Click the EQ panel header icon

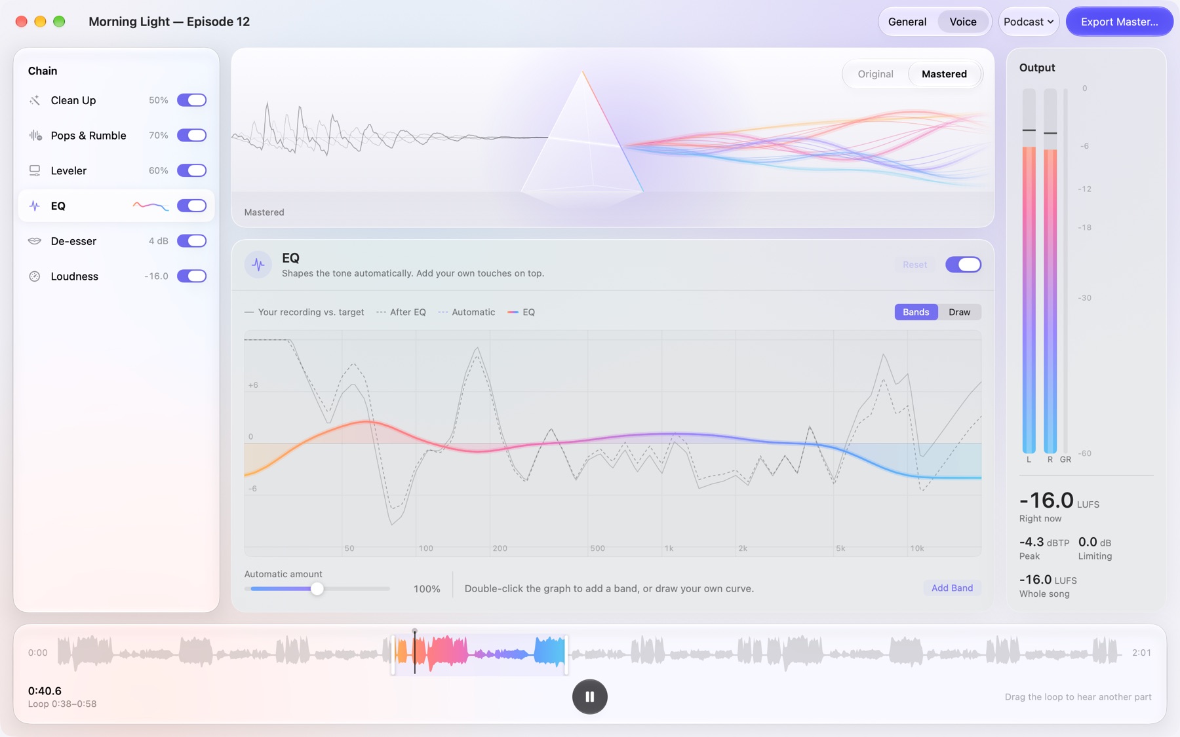pos(258,265)
